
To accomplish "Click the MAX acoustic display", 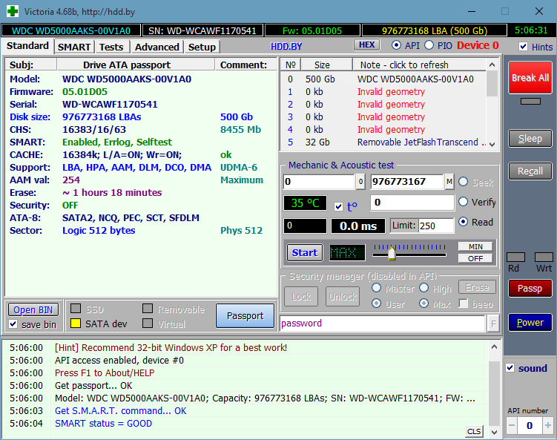I will 347,253.
